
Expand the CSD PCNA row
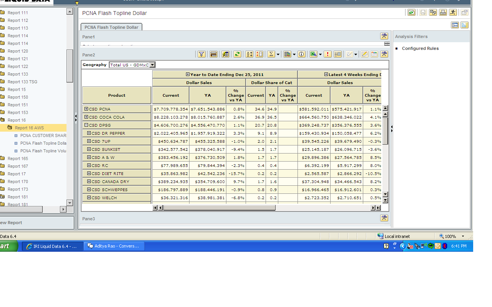tap(86, 109)
